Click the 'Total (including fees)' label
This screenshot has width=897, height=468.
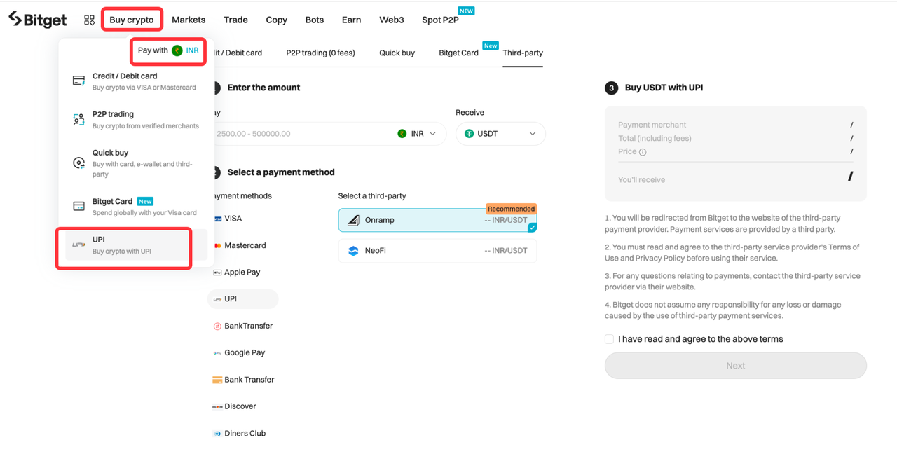[655, 139]
